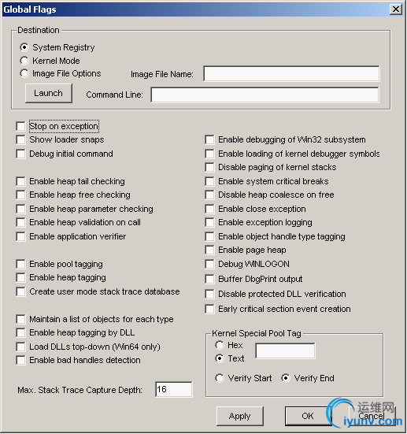The width and height of the screenshot is (407, 434).
Task: Tick Enable system critical breaks
Action: point(209,181)
